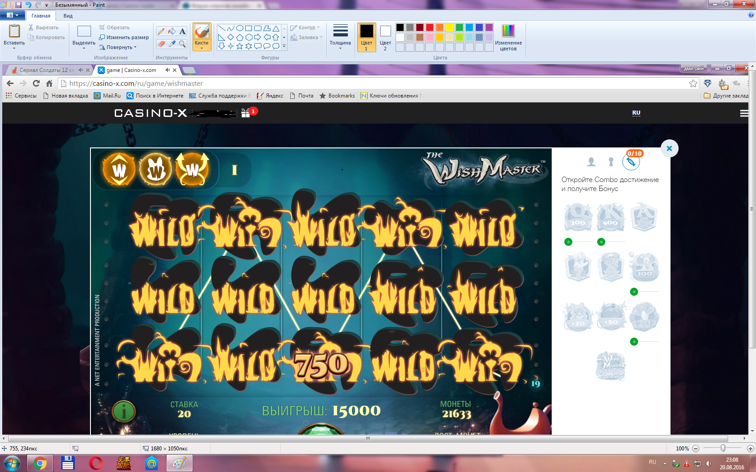Screen dimensions: 756x472
Task: Pick the yellow color swatch
Action: coord(450,27)
